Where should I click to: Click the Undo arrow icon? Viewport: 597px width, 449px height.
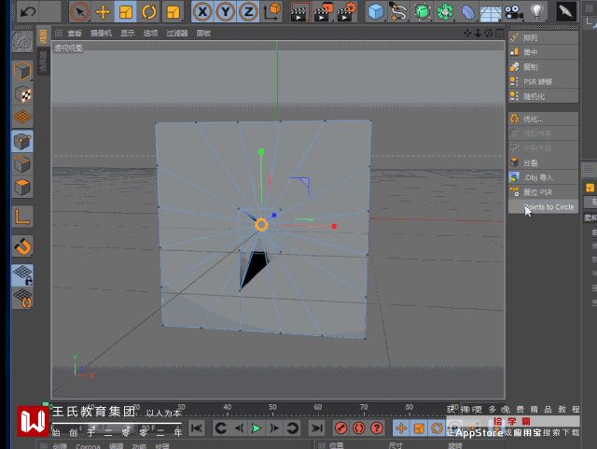point(28,11)
